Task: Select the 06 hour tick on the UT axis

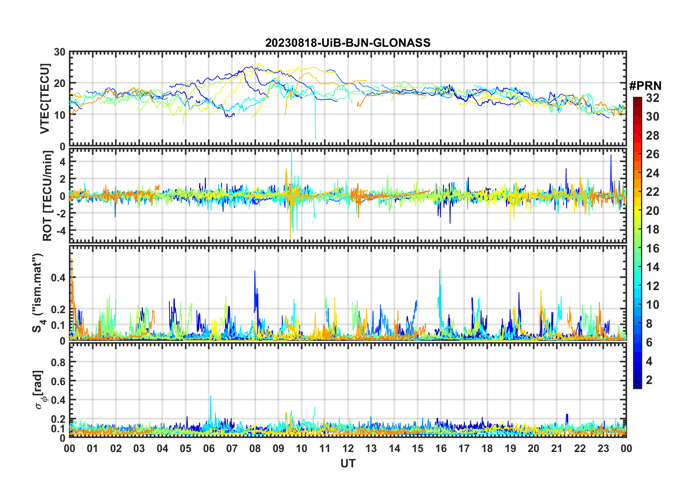Action: pos(209,448)
